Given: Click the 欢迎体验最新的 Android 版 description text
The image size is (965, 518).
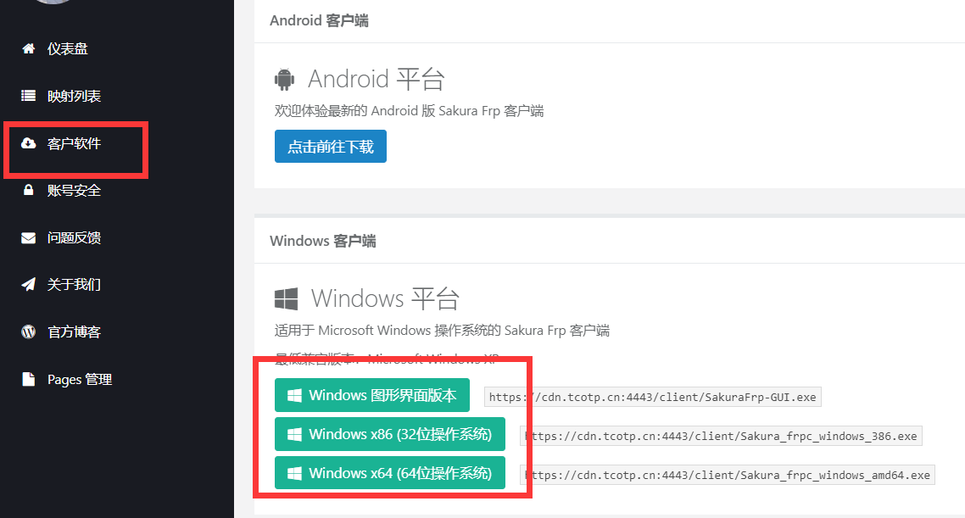Looking at the screenshot, I should (x=410, y=111).
